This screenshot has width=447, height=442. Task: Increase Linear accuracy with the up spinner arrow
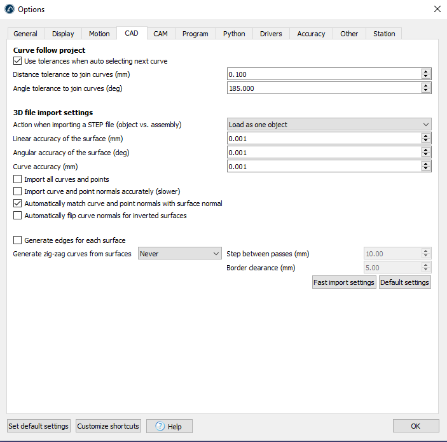pyautogui.click(x=426, y=136)
